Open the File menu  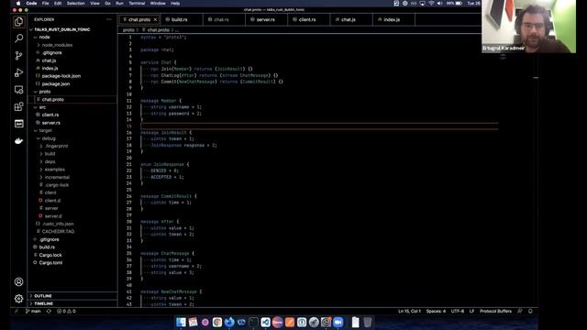click(45, 4)
